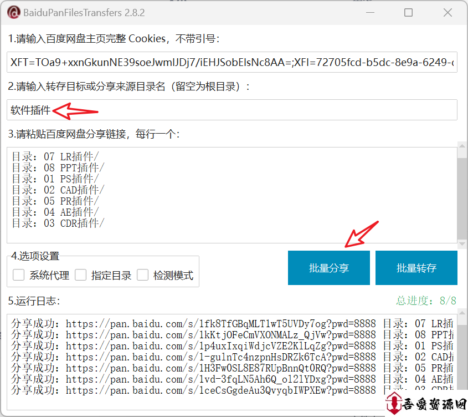This screenshot has width=468, height=417.
Task: Select the line 目录: 07 LR插件/
Action: [55, 156]
